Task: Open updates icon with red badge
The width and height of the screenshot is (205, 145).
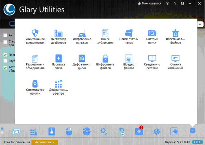Action: coord(139,131)
